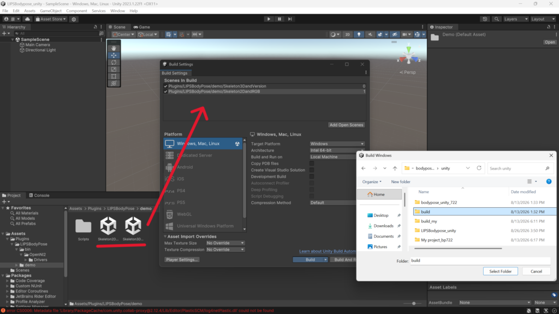Click Player Settings button
This screenshot has height=314, width=559.
click(x=182, y=259)
